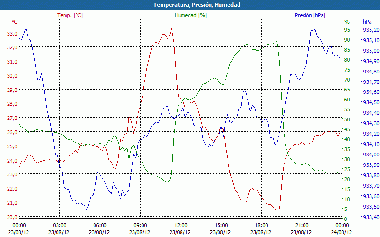380x237 pixels.
Task: Select the blue 'Presión [hPa]' legend label
Action: (310, 15)
